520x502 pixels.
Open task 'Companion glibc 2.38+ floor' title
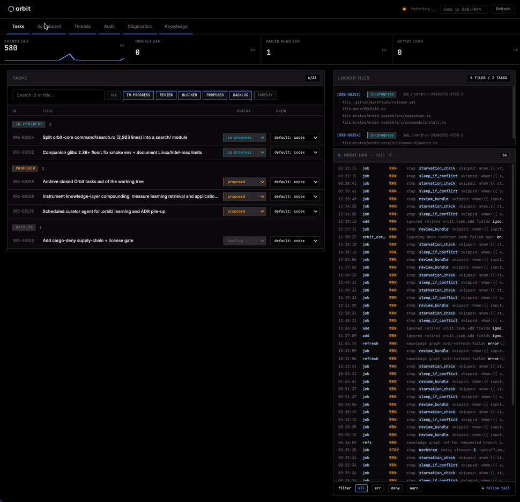click(122, 153)
